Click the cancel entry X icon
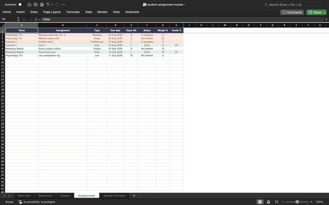Viewport: 329px width, 205px height. point(24,19)
